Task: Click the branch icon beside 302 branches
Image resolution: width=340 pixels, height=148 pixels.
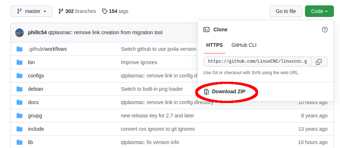Action: pyautogui.click(x=61, y=11)
